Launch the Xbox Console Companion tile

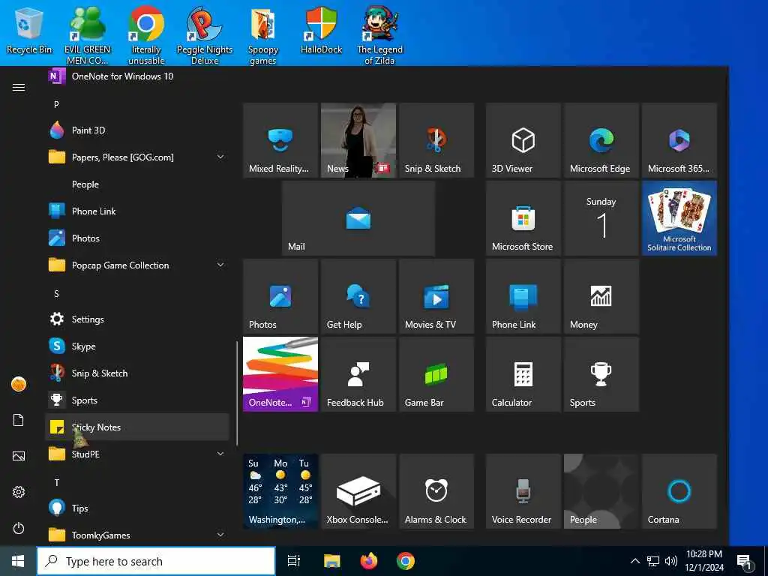358,491
